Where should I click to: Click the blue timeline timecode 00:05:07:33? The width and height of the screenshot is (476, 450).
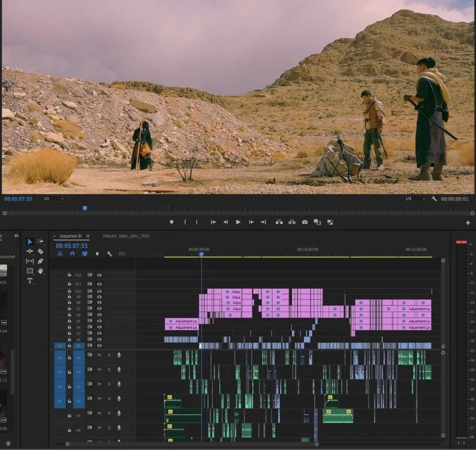point(72,246)
